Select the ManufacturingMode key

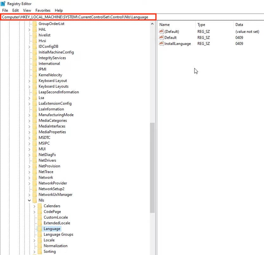(x=56, y=115)
